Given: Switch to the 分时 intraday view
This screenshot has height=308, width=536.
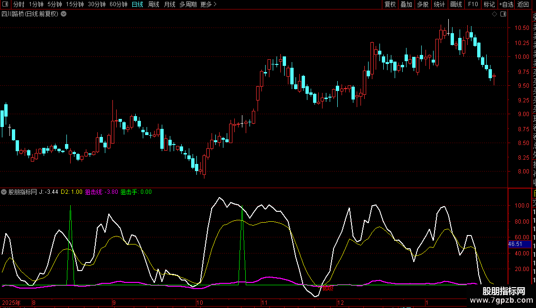Looking at the screenshot, I should tap(18, 4).
